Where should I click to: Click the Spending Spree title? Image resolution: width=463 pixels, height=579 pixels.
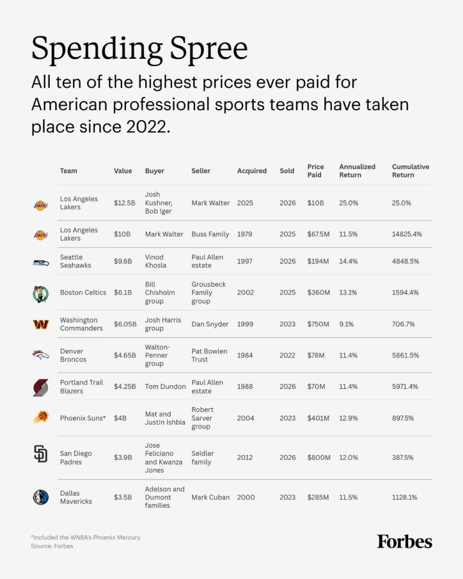click(140, 49)
